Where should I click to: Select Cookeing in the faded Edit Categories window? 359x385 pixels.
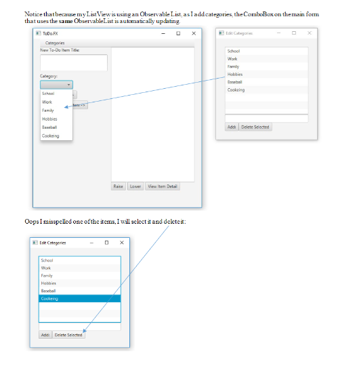(x=266, y=90)
